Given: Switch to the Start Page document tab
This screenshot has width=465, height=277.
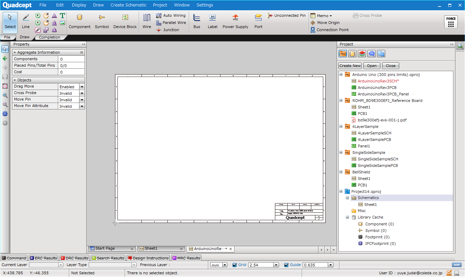Looking at the screenshot, I should [112, 249].
